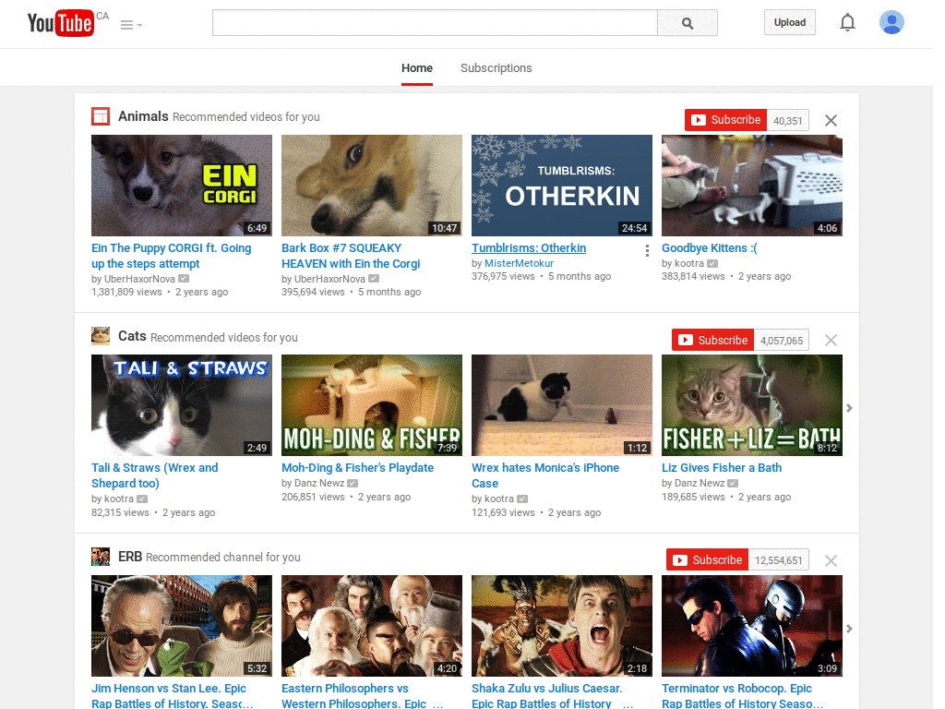This screenshot has width=945, height=709.
Task: Click the ERB subscriber count 12,554,651
Action: pos(779,560)
